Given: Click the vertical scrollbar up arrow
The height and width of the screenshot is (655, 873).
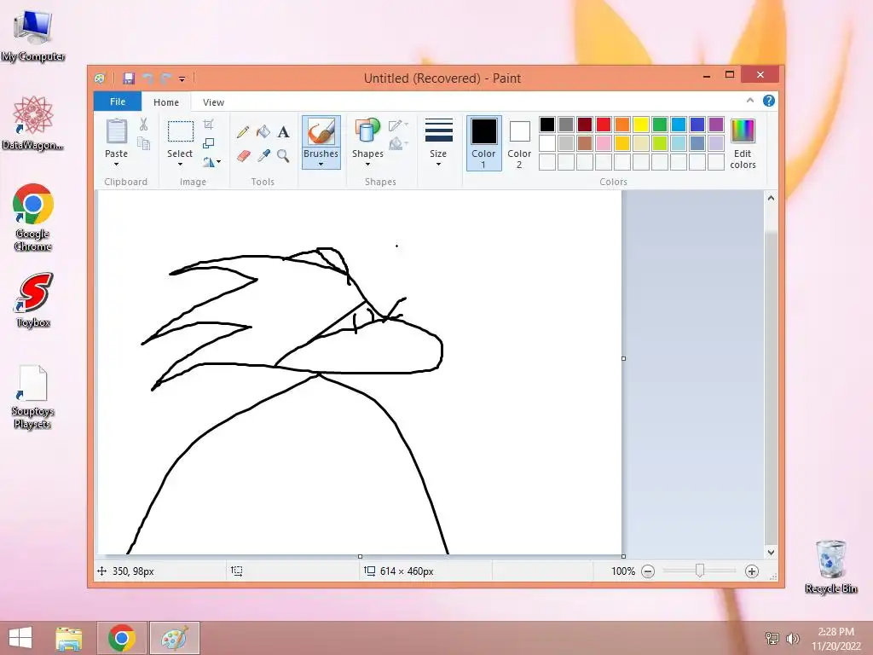Looking at the screenshot, I should click(x=771, y=198).
